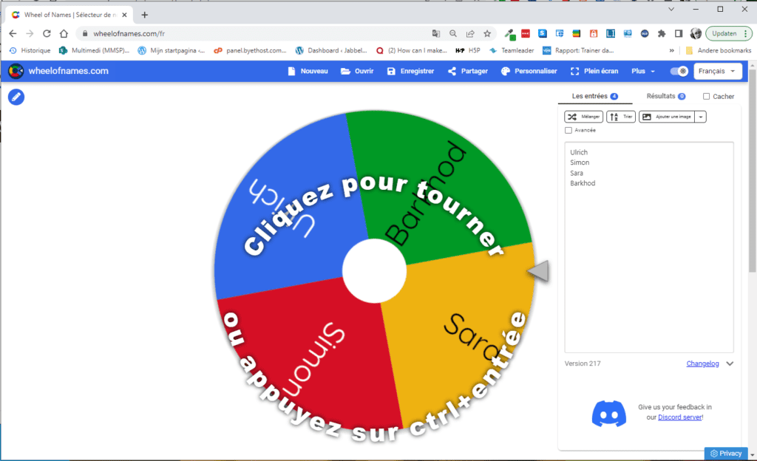Image resolution: width=757 pixels, height=461 pixels.
Task: Click the Updaten button
Action: [728, 33]
